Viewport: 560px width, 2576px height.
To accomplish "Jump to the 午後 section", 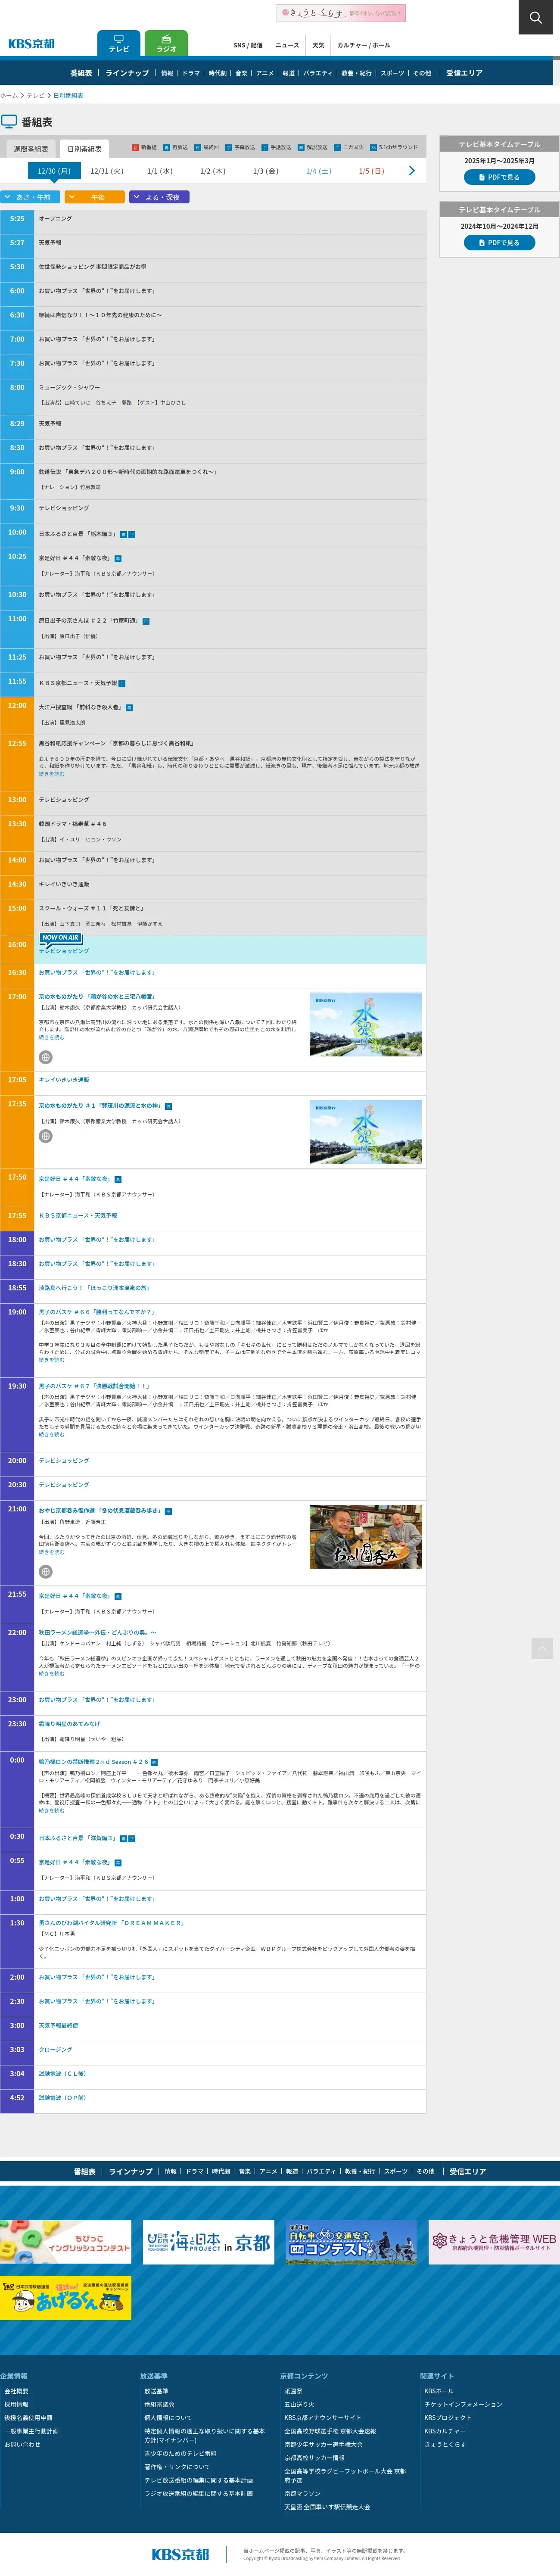I will pyautogui.click(x=95, y=197).
